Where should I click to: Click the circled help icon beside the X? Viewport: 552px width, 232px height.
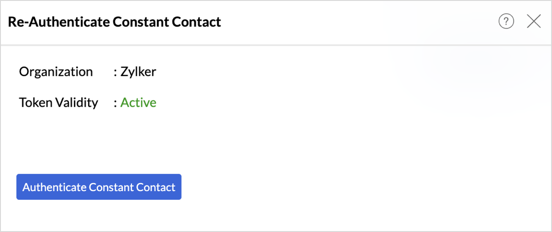coord(506,21)
